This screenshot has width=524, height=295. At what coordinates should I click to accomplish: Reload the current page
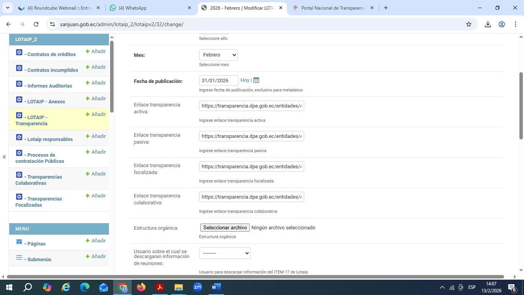(x=36, y=24)
